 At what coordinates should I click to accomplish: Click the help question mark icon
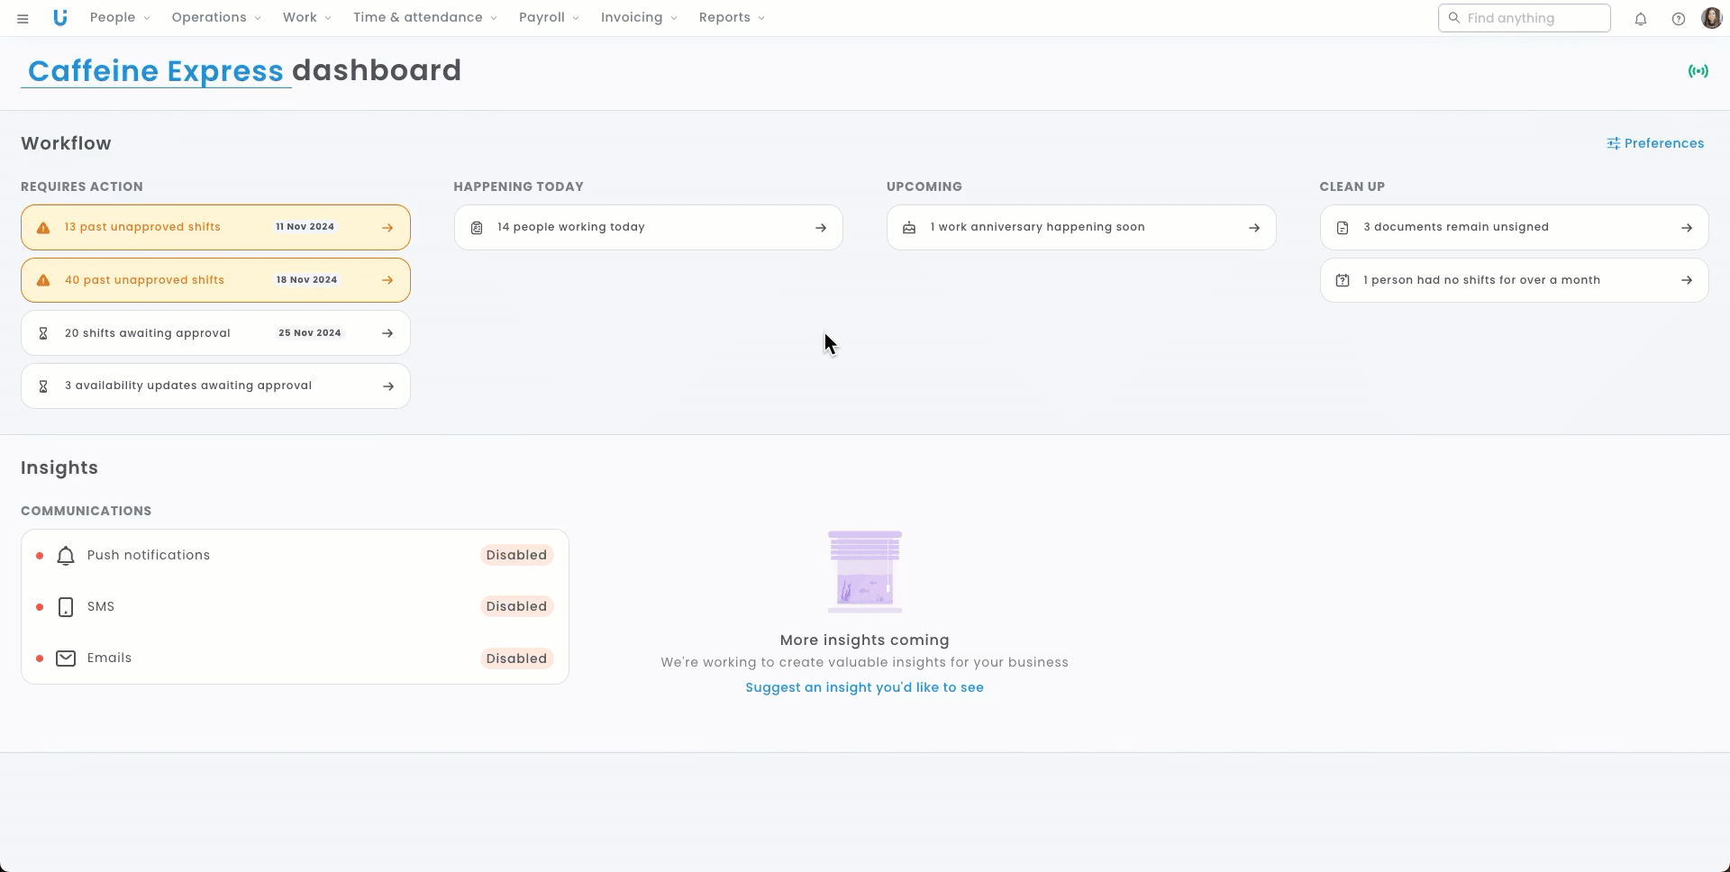coord(1678,19)
